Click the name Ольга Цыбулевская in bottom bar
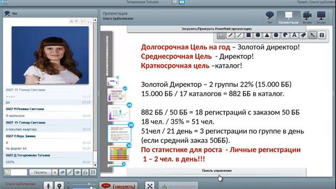336x189 pixels. coord(20,184)
